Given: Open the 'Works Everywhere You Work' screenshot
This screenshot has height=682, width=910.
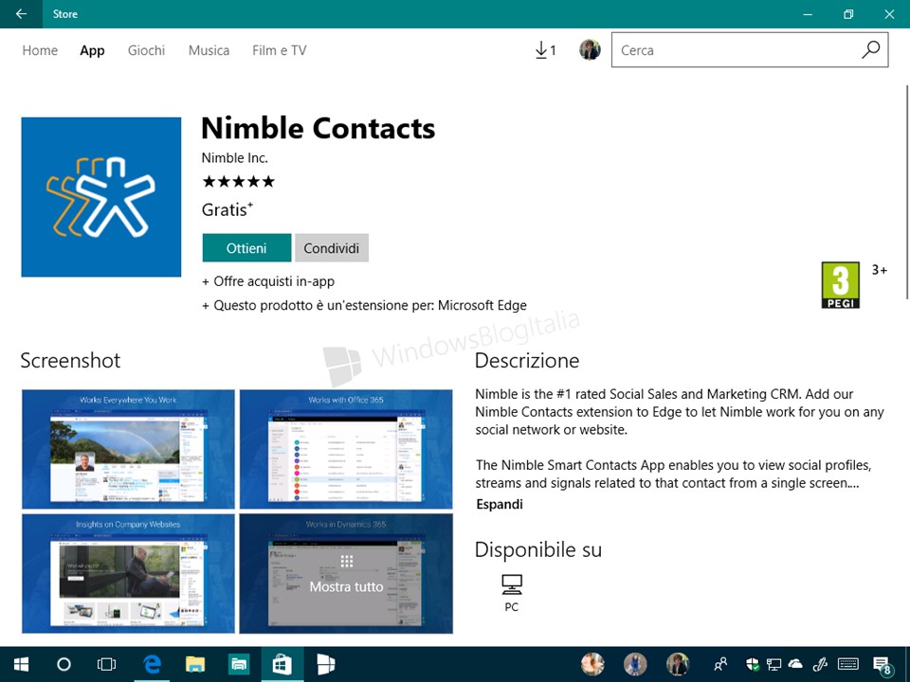Looking at the screenshot, I should 128,449.
